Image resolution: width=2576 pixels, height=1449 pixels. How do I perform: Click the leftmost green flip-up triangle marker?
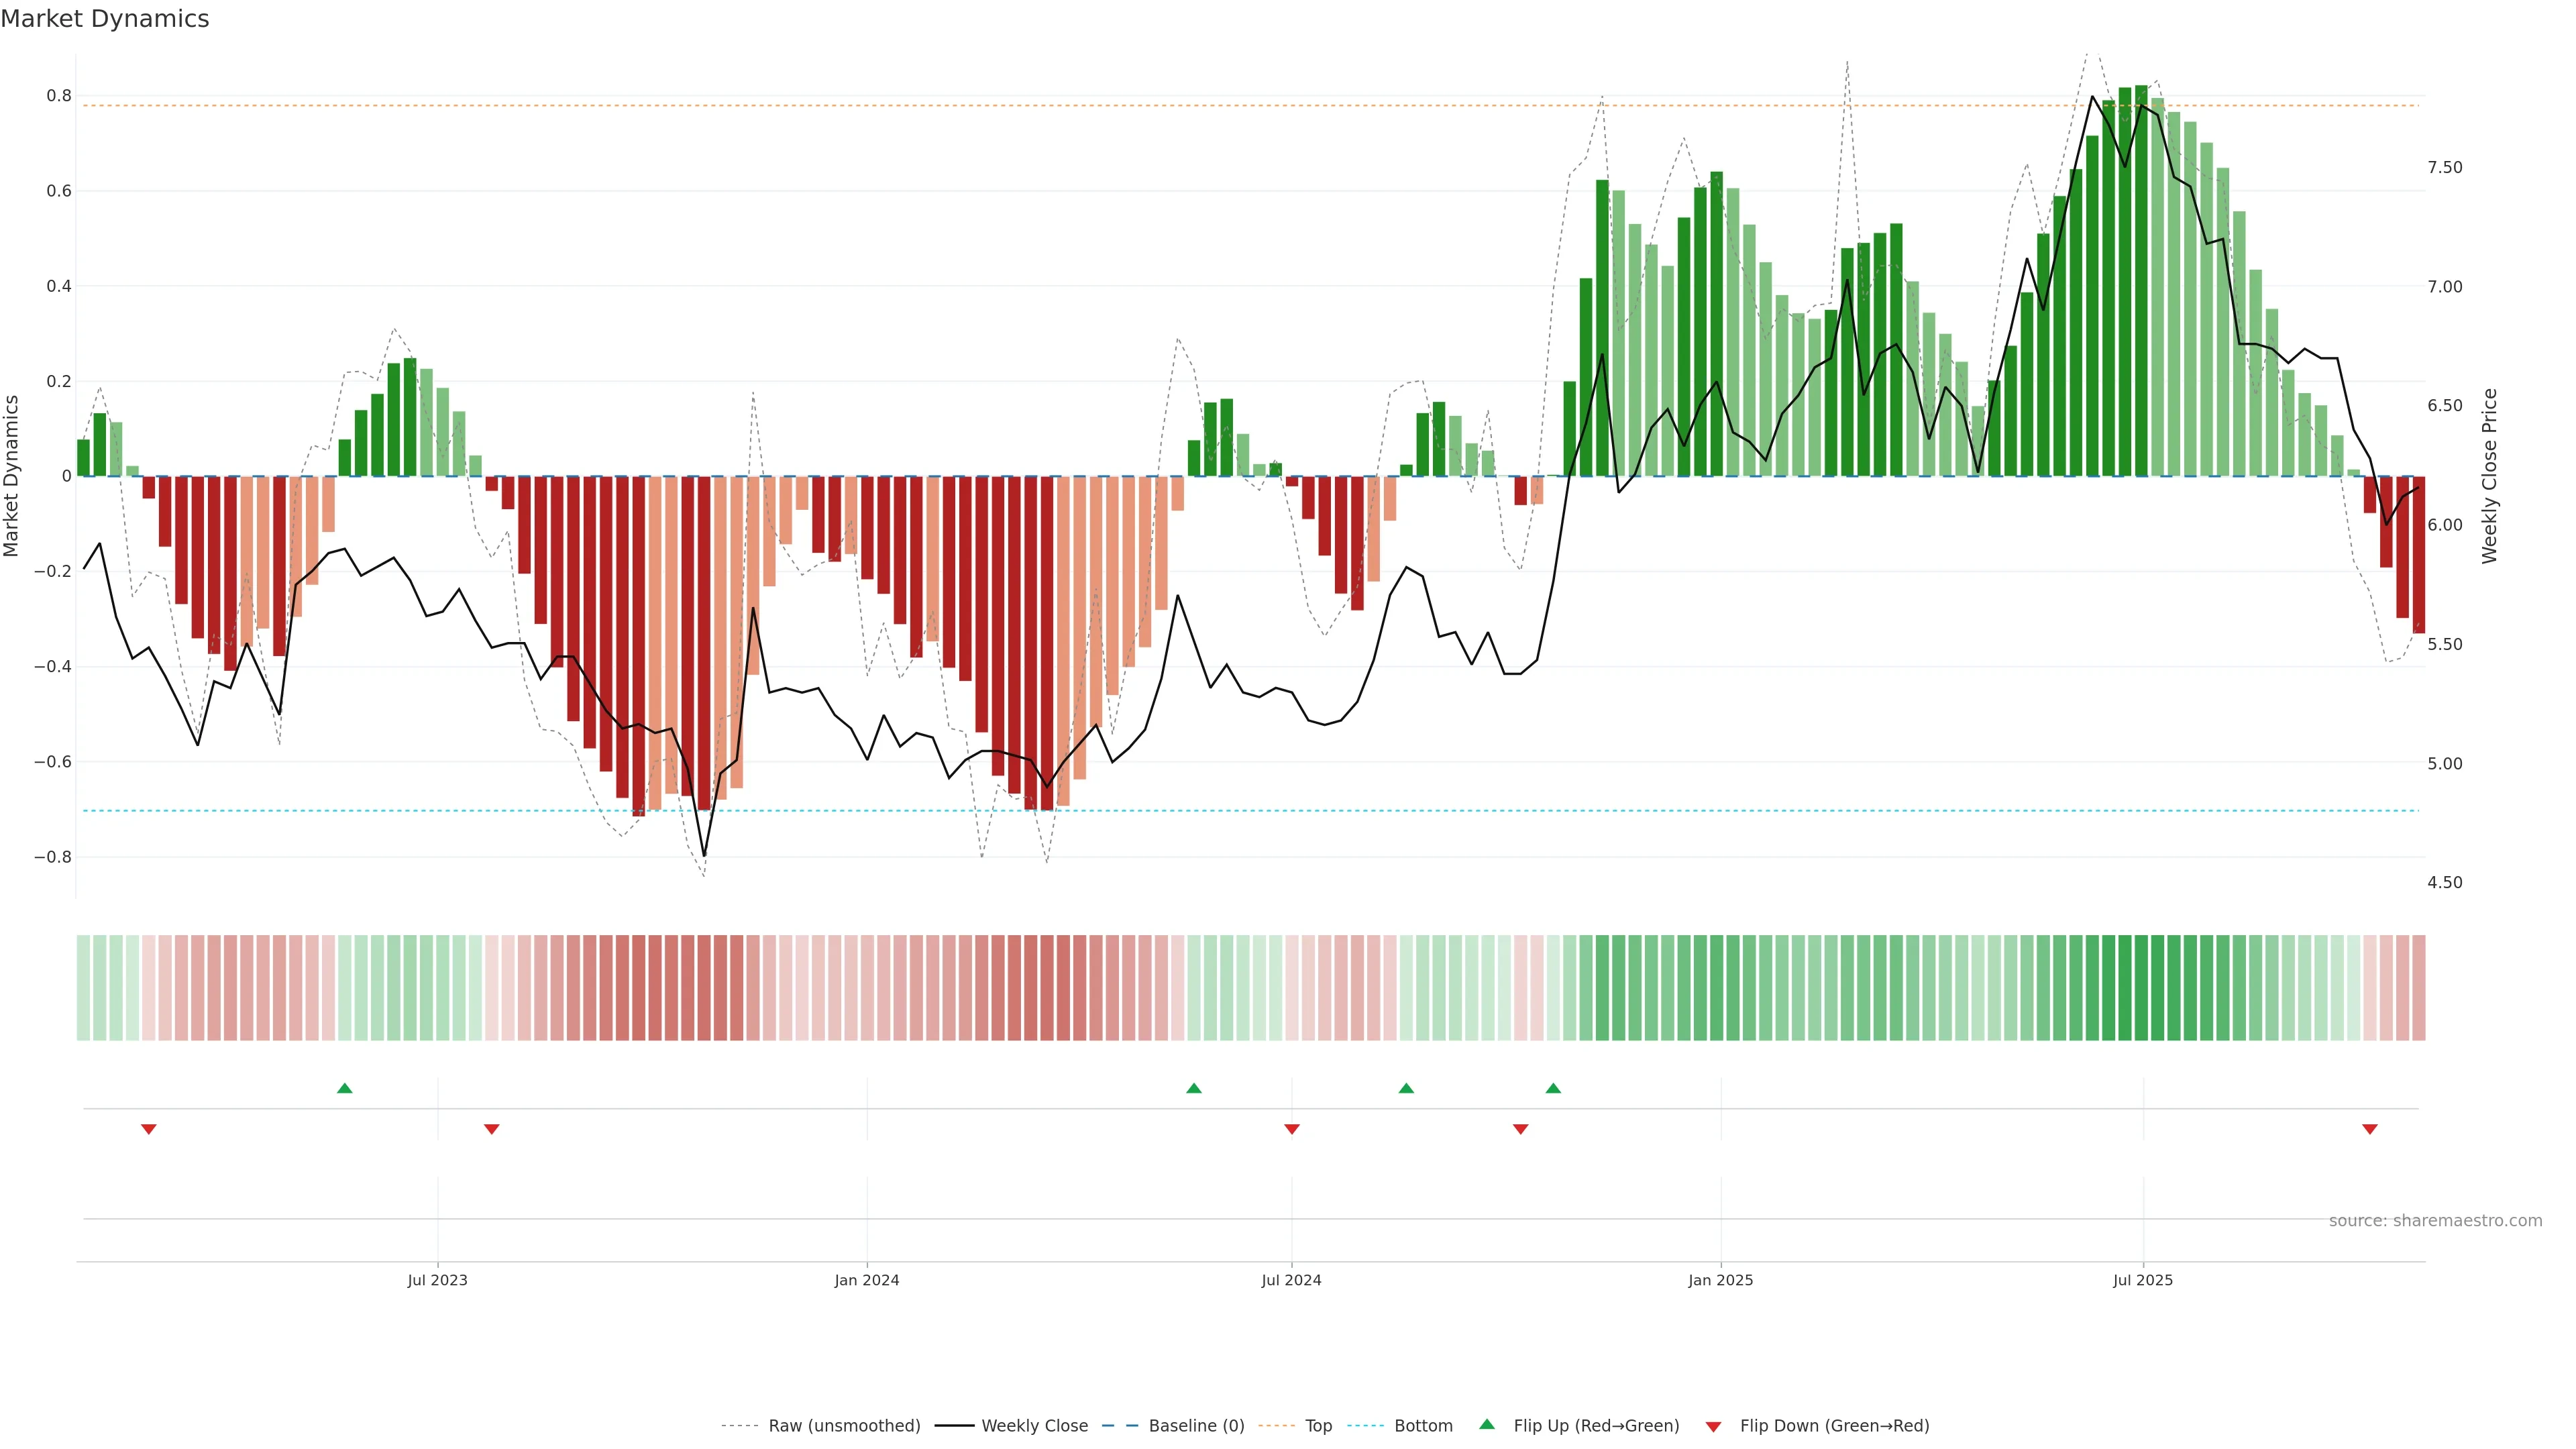345,1088
